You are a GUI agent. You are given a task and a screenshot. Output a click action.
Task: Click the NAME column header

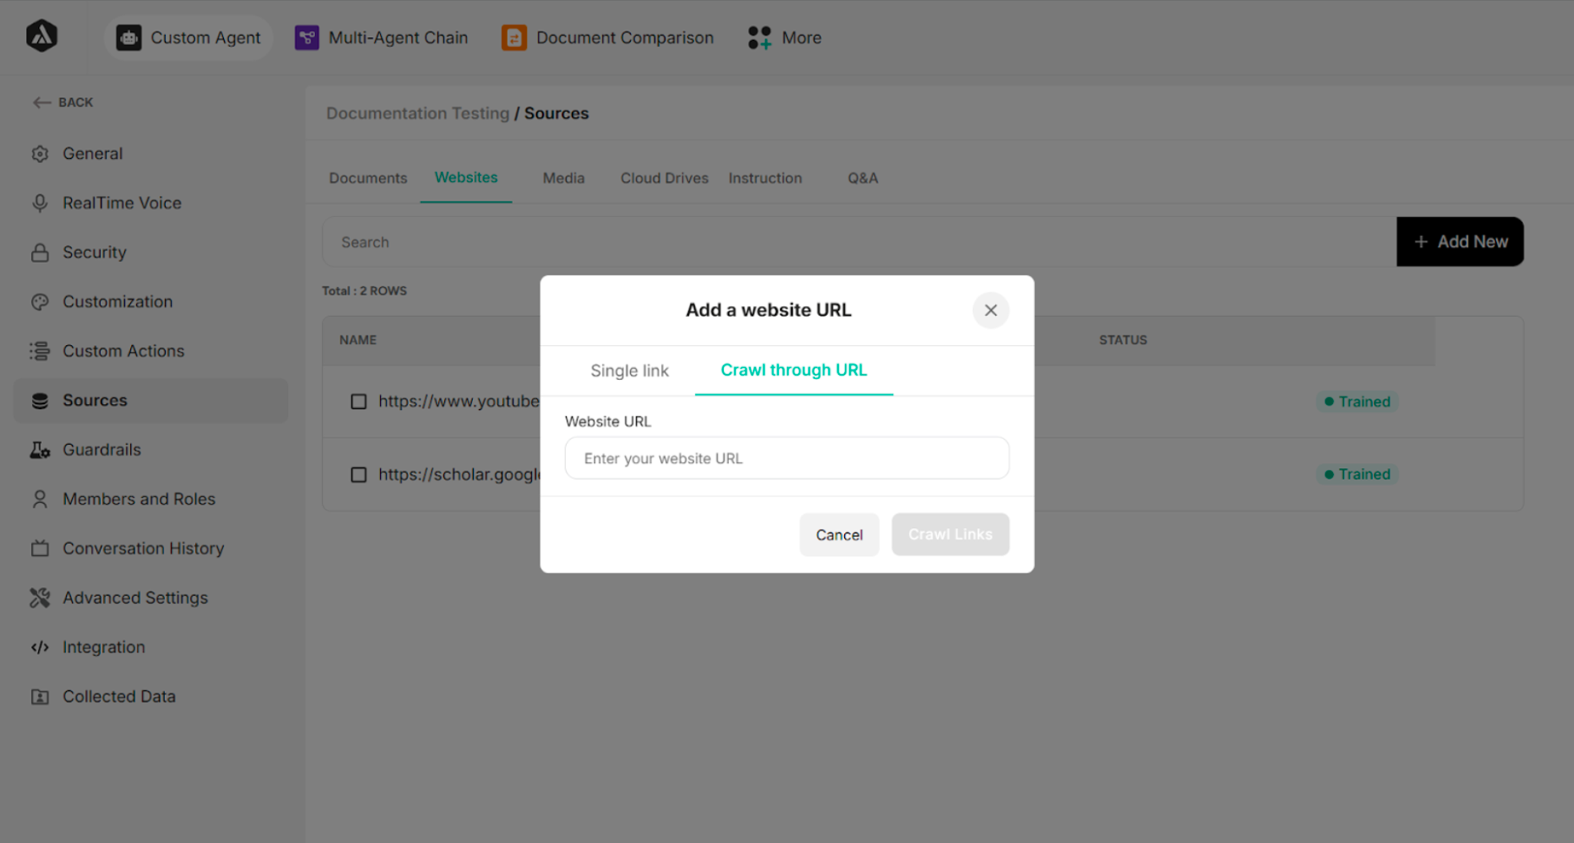coord(358,340)
